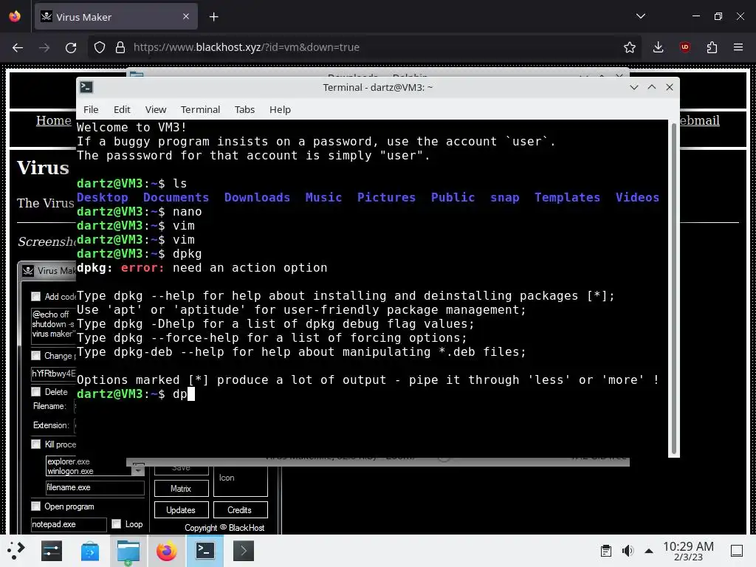Open the uBlock Origin extension icon
Screen dimensions: 756x567
point(685,47)
